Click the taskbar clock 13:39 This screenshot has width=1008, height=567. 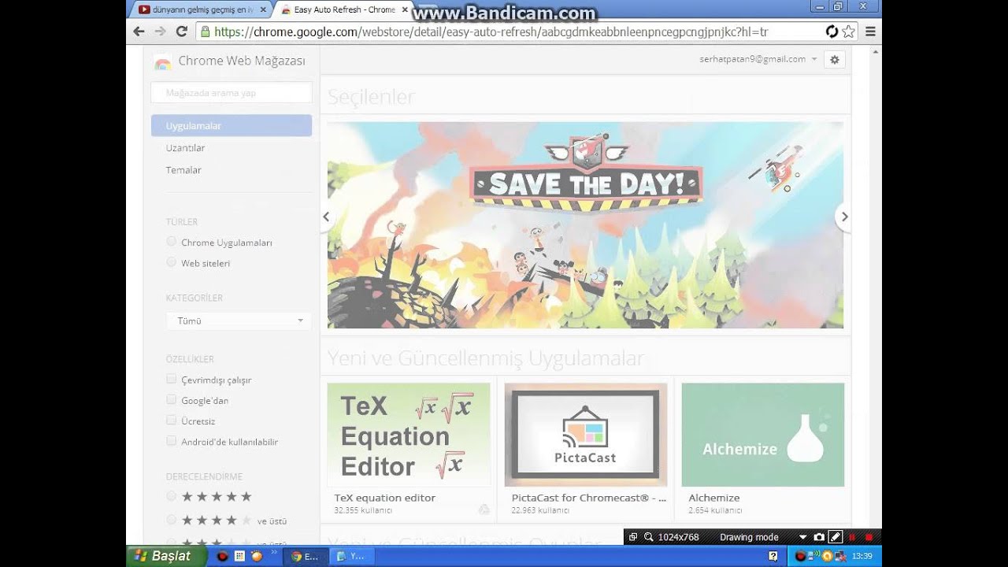tap(862, 556)
